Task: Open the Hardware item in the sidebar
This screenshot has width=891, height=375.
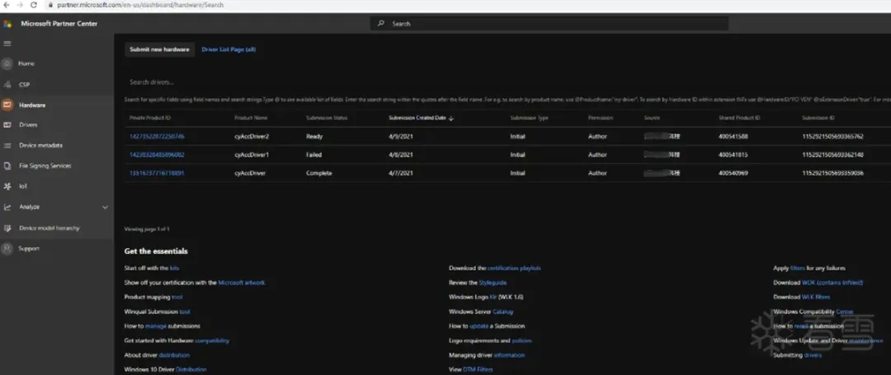Action: point(32,105)
